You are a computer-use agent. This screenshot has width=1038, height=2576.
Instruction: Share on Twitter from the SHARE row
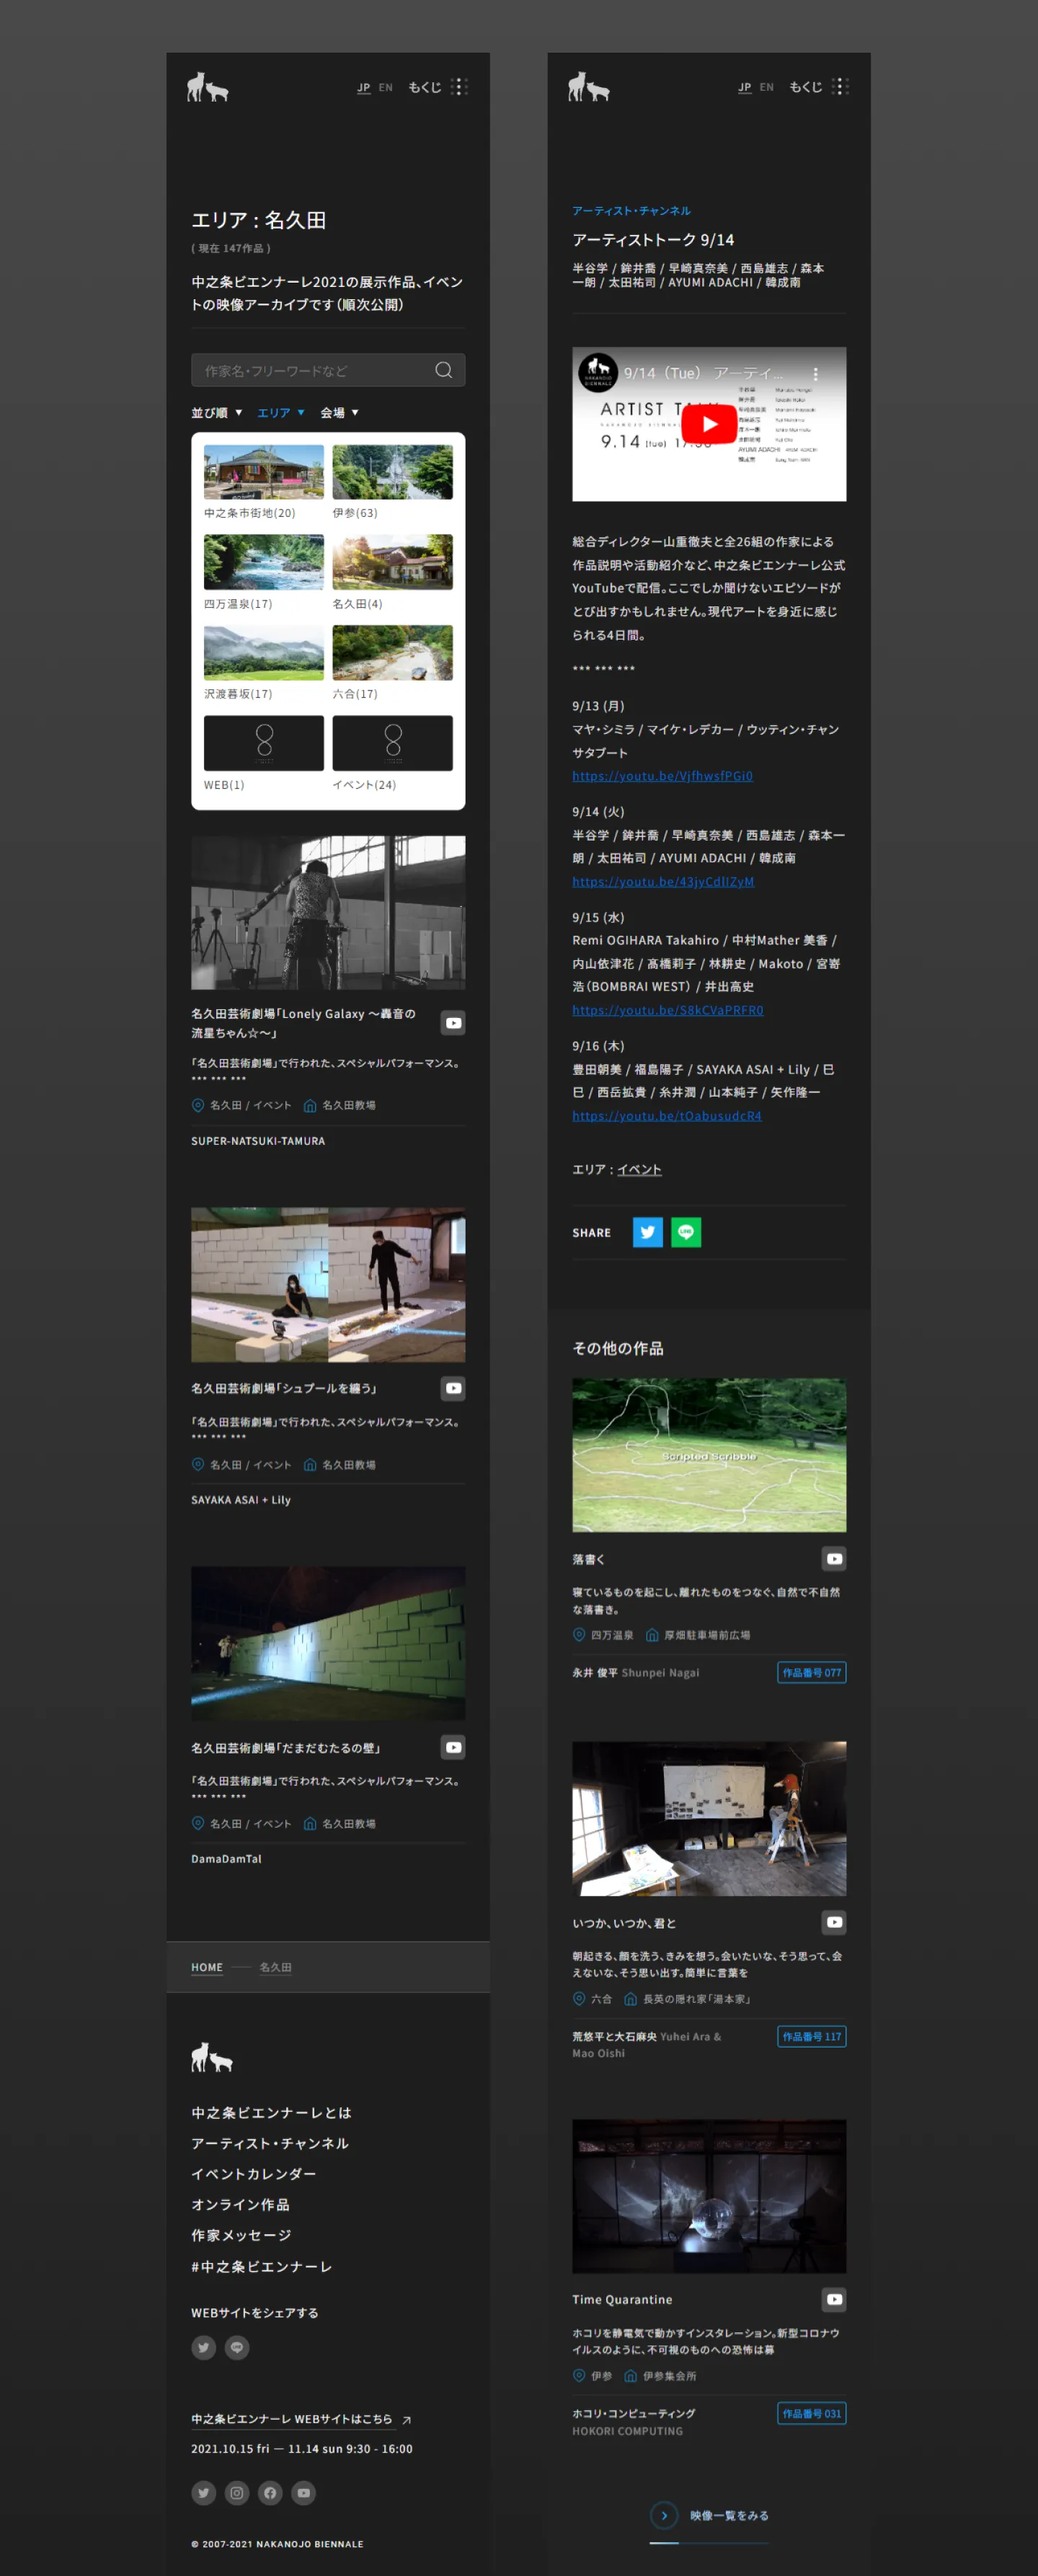(x=647, y=1232)
